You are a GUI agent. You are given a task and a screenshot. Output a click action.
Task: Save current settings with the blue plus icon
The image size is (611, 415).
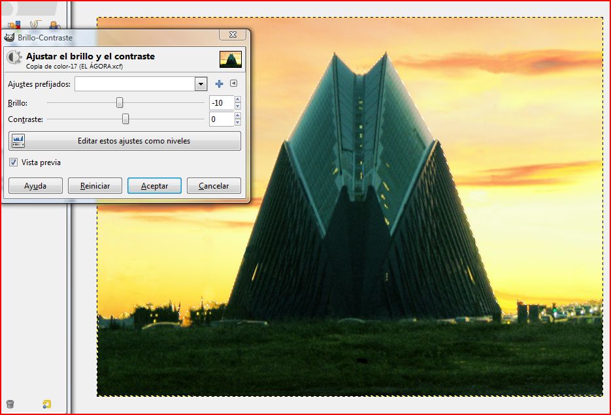coord(219,84)
